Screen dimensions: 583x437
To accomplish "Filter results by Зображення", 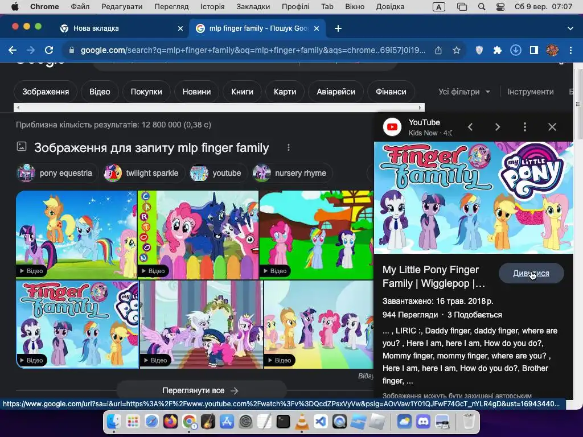I will tap(46, 92).
